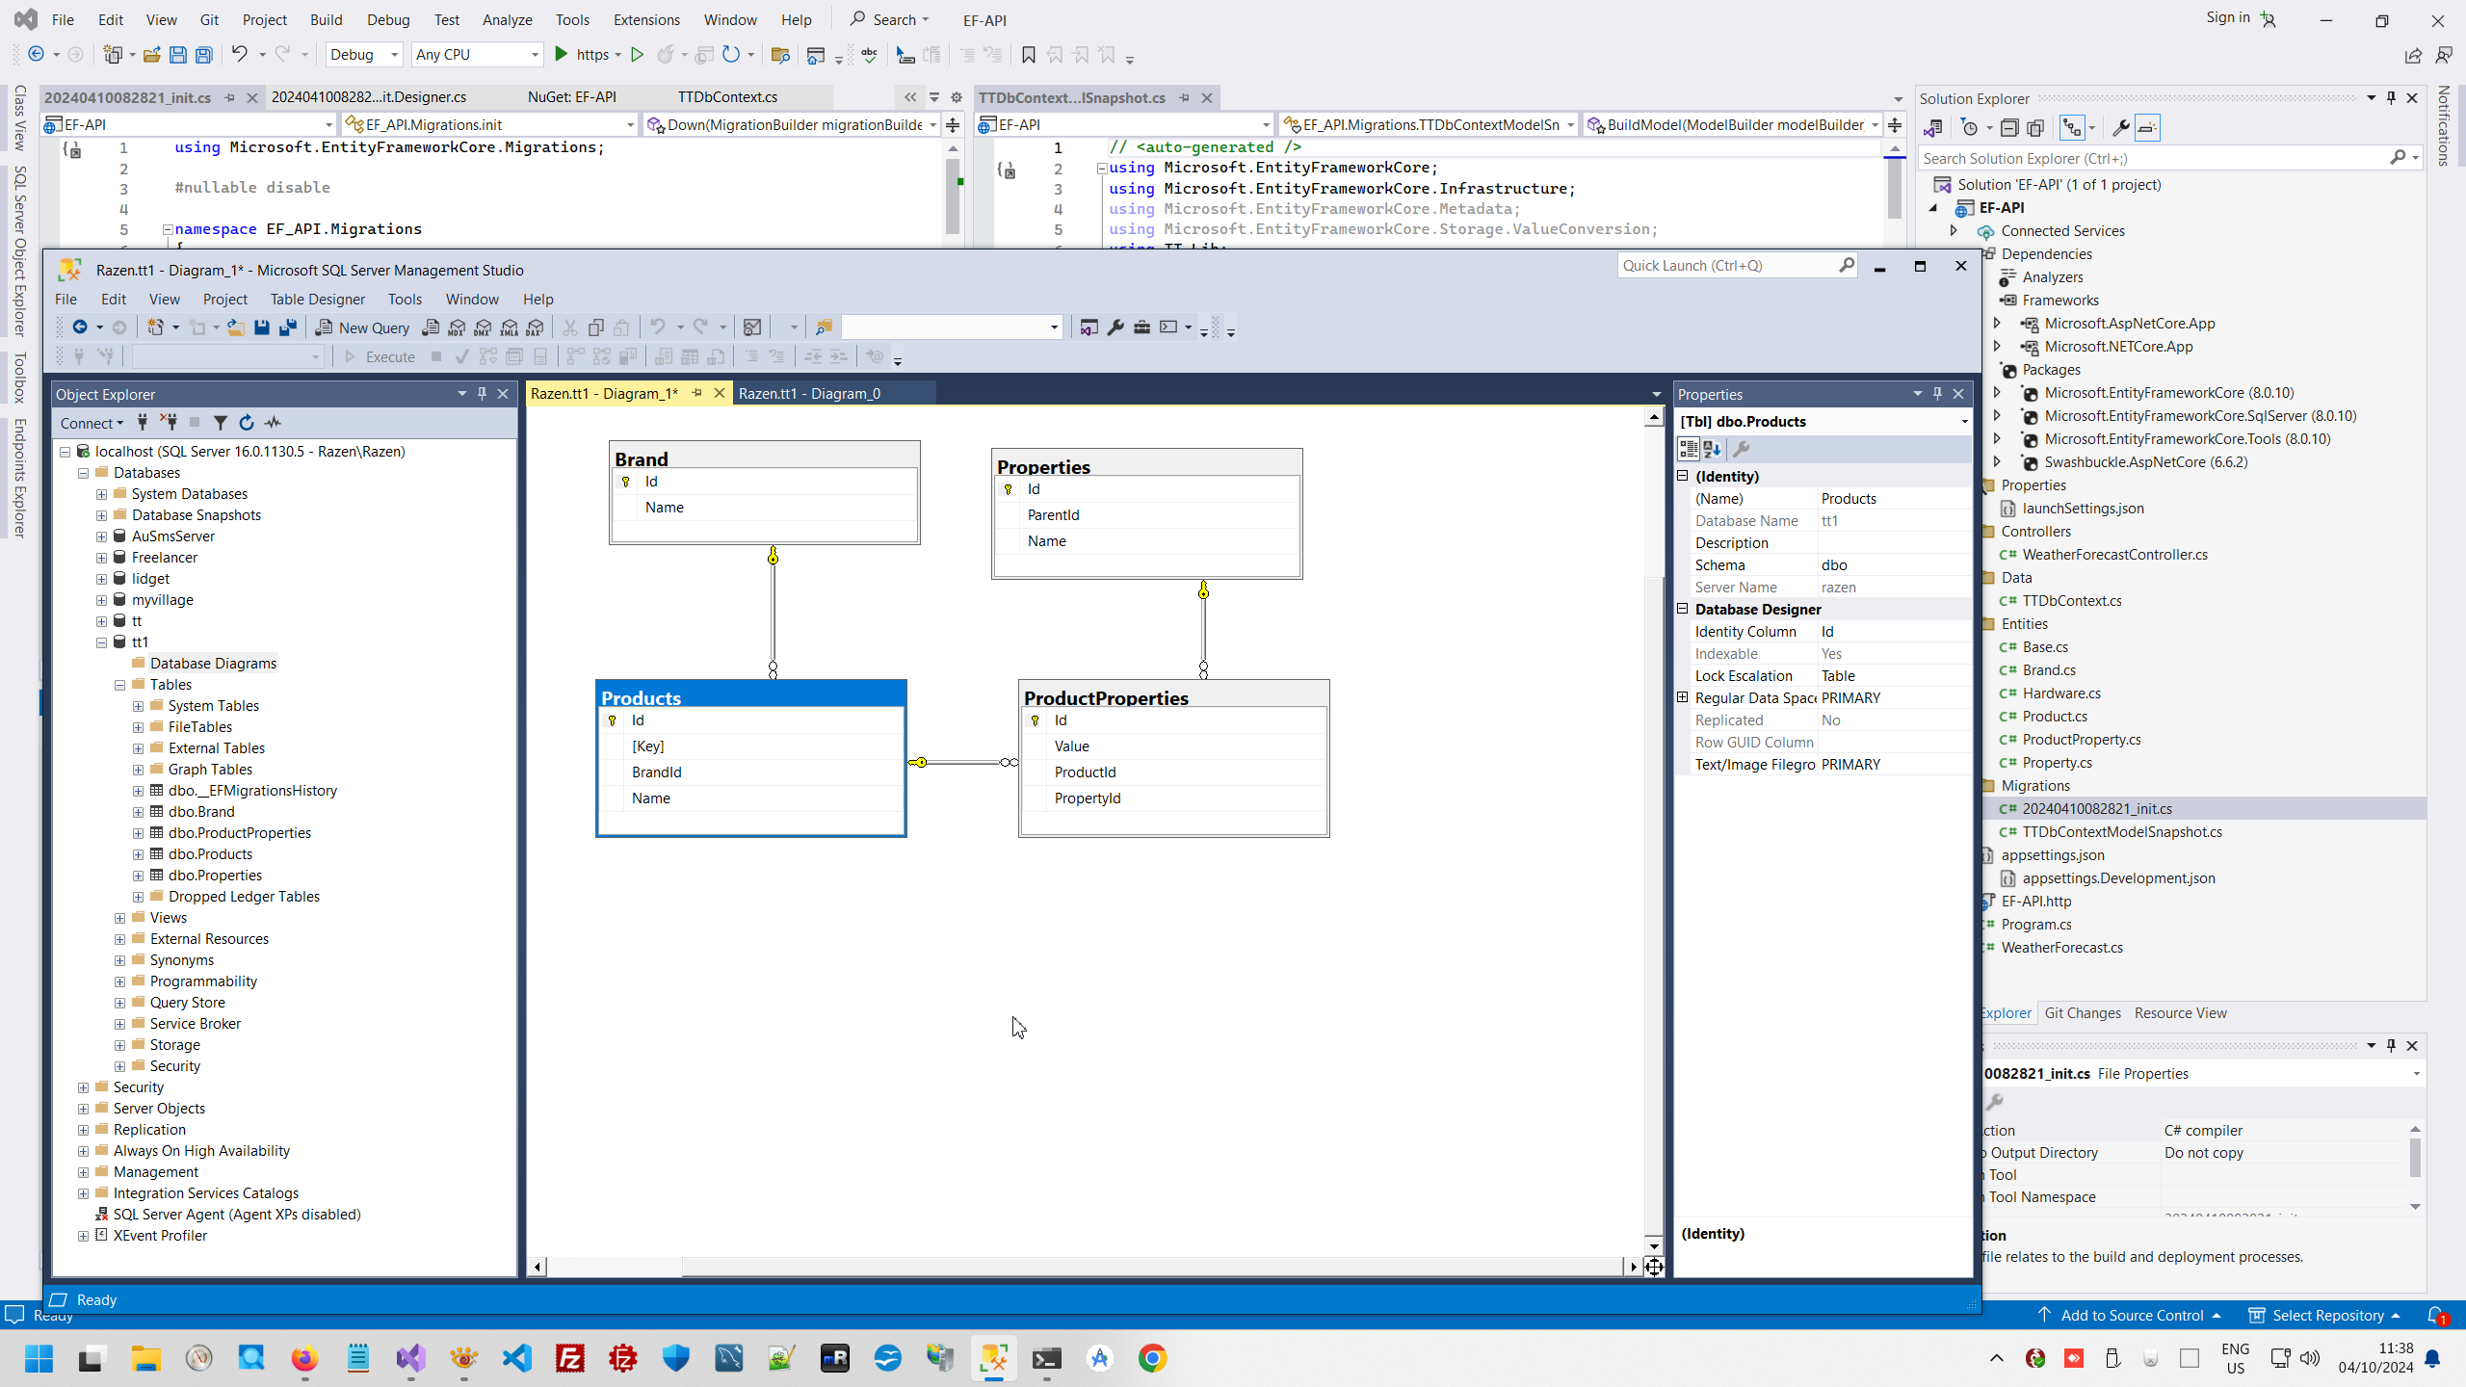This screenshot has height=1387, width=2466.
Task: Click the wrench properties icon in SSMS toolbar
Action: pos(1115,327)
